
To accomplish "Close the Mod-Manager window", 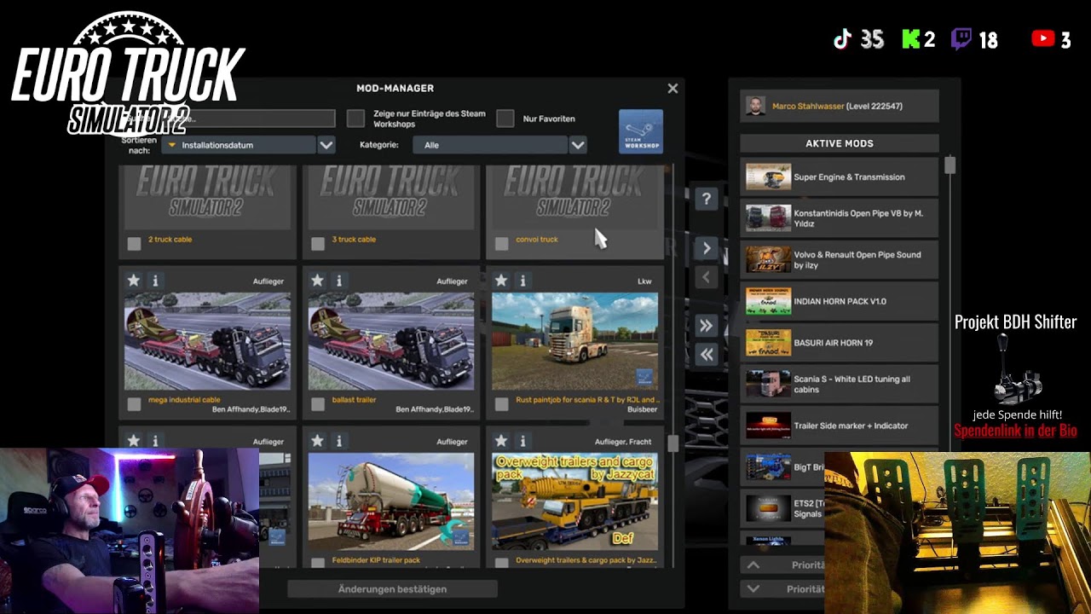I will [672, 89].
